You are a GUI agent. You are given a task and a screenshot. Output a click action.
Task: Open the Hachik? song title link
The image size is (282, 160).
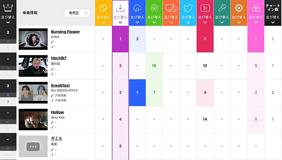pyautogui.click(x=59, y=58)
